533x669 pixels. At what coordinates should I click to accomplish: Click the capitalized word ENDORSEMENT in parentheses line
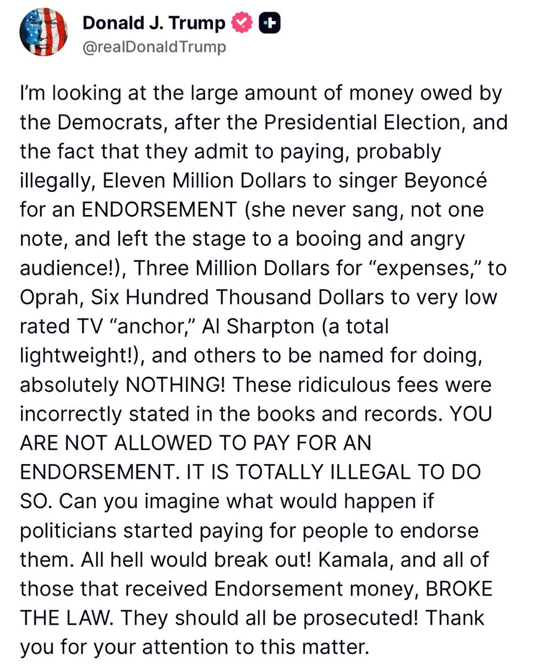point(159,210)
